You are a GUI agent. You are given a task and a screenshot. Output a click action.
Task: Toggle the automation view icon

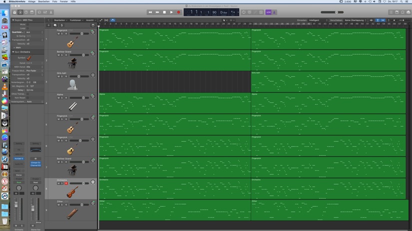click(101, 20)
